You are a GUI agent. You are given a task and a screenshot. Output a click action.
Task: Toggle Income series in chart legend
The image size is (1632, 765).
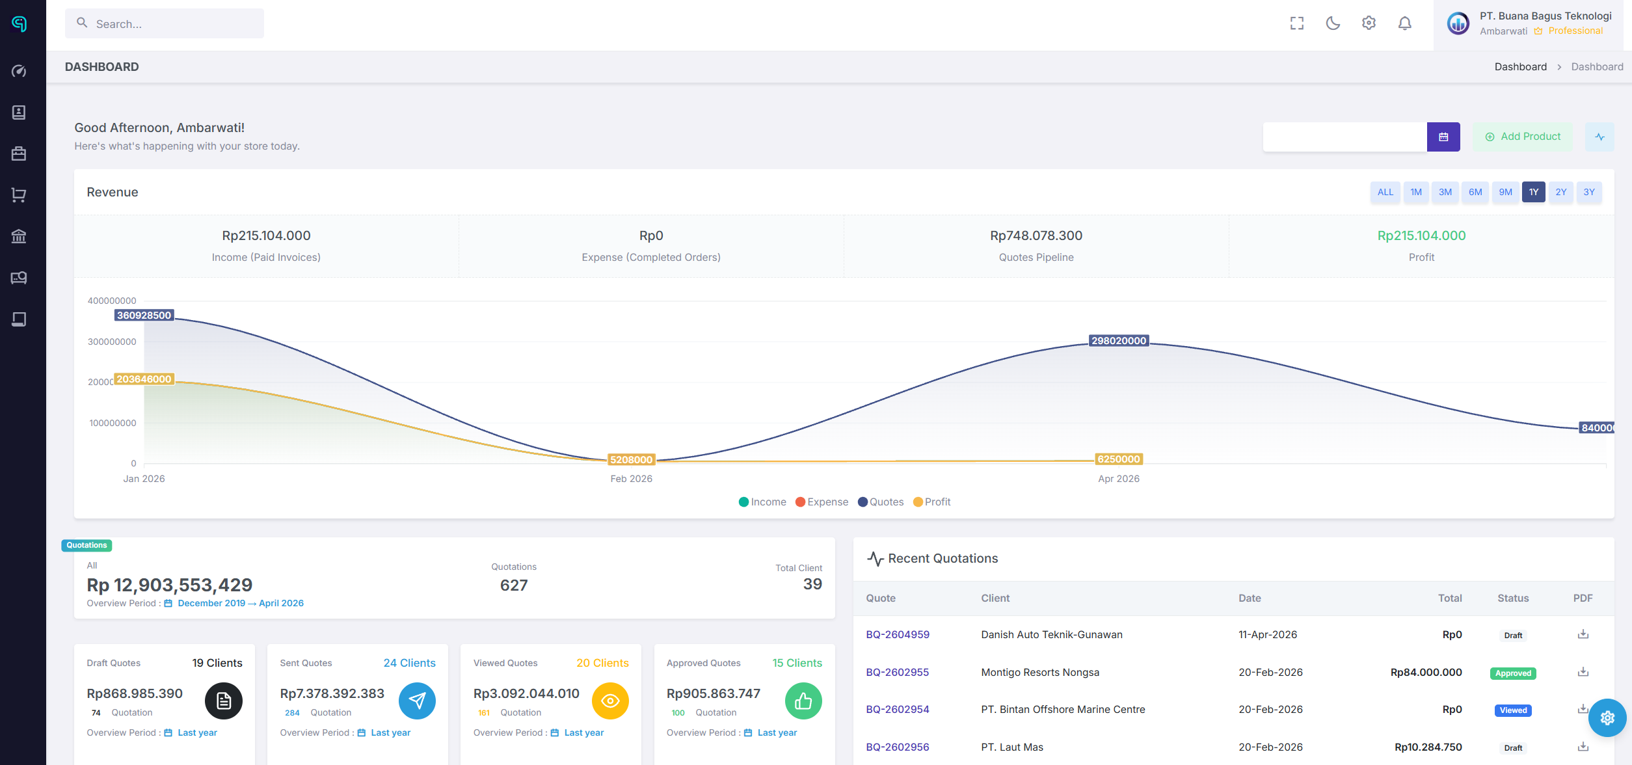(762, 502)
